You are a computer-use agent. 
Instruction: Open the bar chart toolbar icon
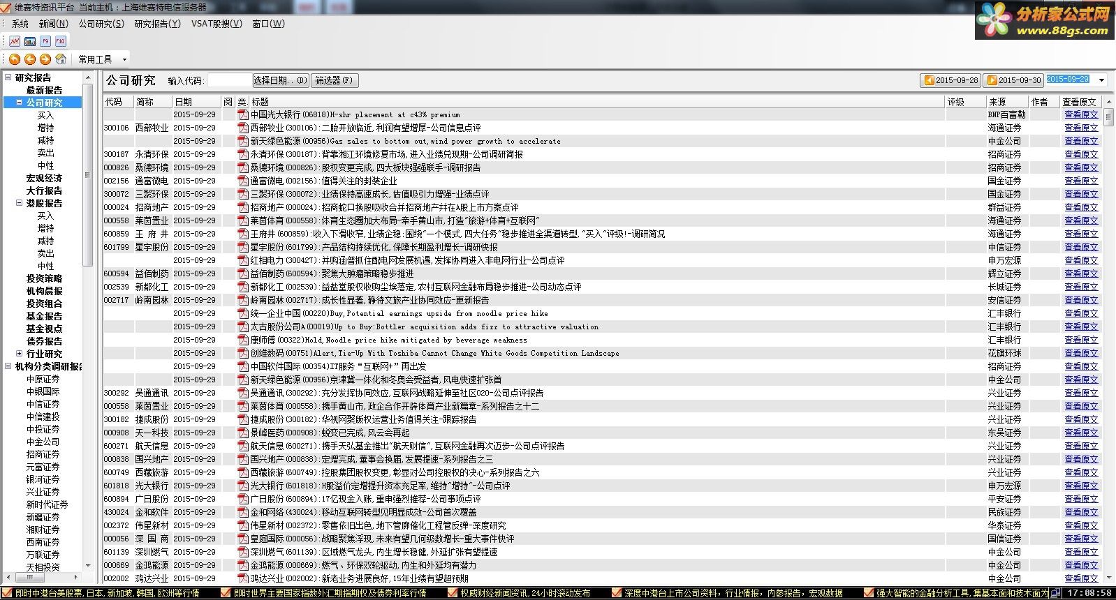coord(30,41)
